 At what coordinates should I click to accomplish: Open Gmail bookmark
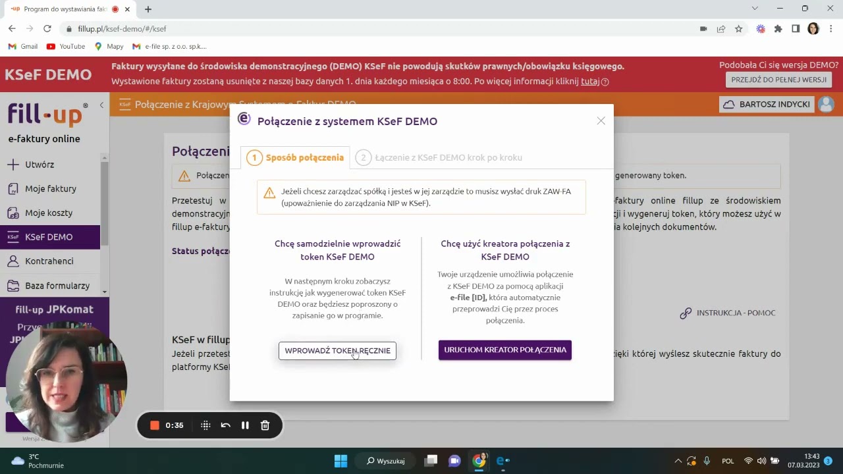(x=23, y=47)
